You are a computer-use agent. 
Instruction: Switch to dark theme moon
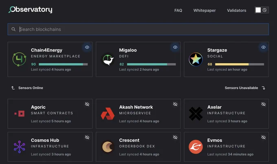coord(264,10)
